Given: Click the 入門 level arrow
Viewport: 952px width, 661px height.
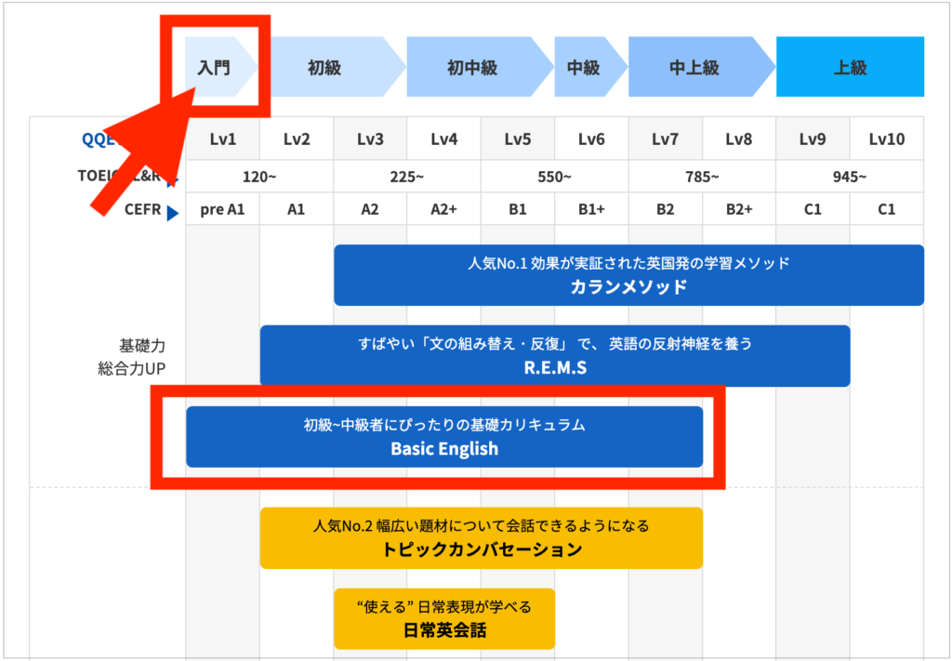Looking at the screenshot, I should tap(216, 68).
